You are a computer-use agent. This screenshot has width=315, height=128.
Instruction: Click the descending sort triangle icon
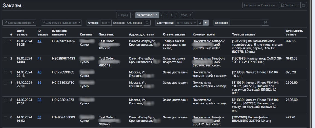(x=206, y=23)
